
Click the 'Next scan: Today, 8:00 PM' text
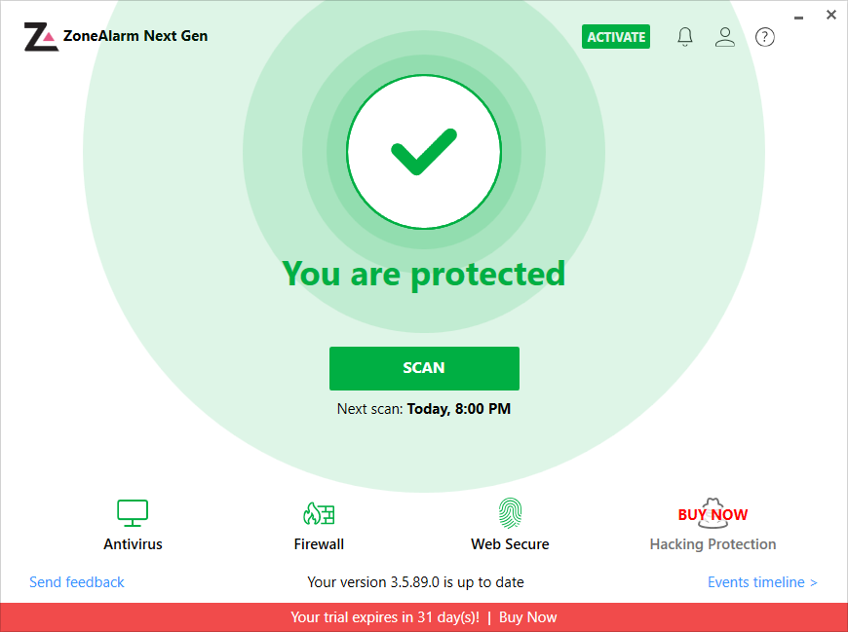[x=423, y=409]
